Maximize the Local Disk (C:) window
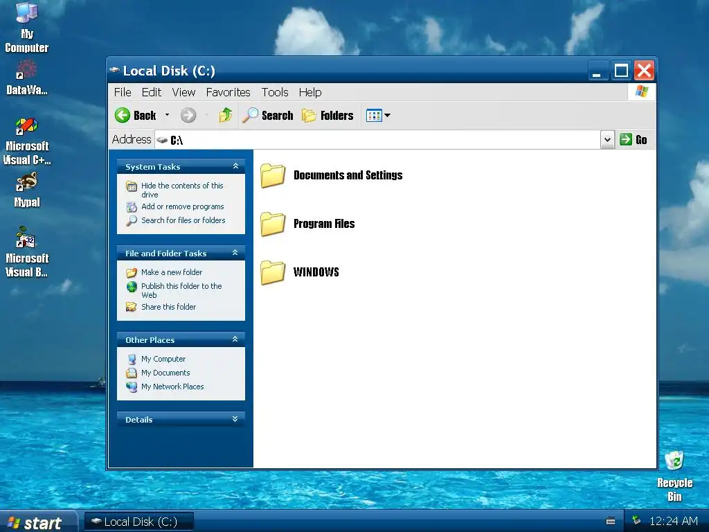 621,71
